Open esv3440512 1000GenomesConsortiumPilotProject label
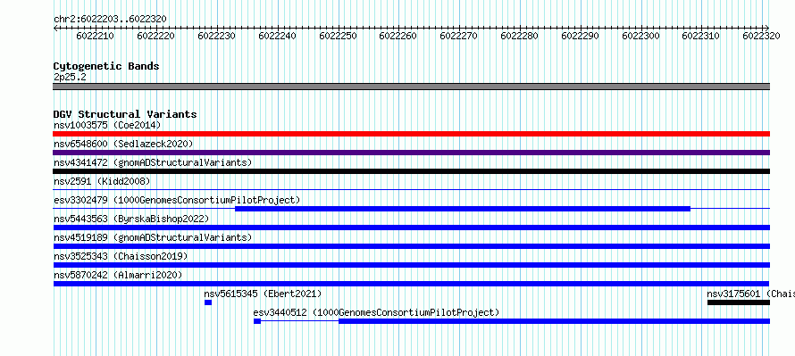 point(376,312)
